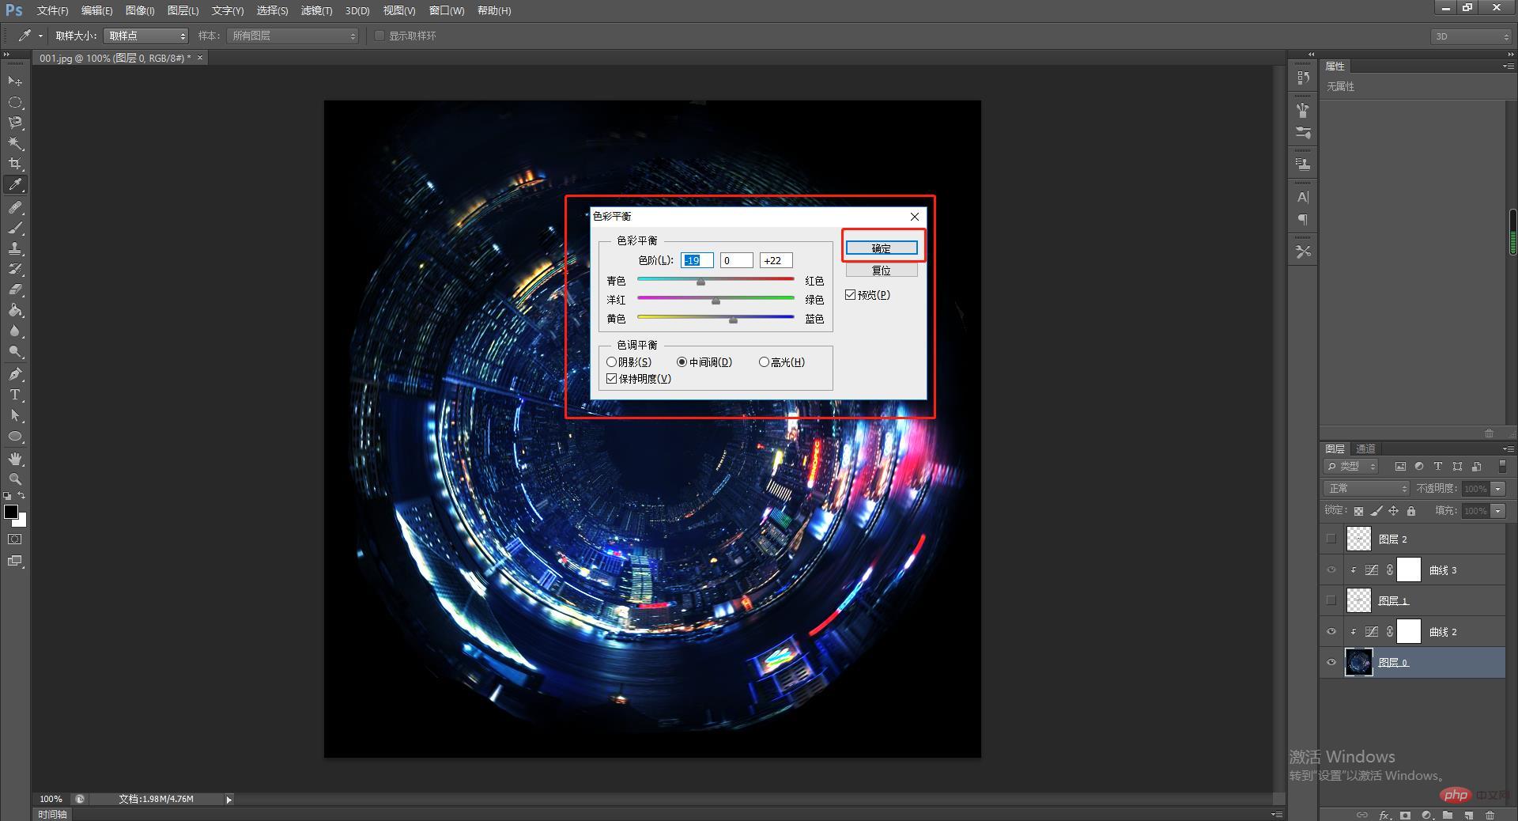This screenshot has width=1518, height=821.
Task: Select the Path Selection tool
Action: (x=15, y=415)
